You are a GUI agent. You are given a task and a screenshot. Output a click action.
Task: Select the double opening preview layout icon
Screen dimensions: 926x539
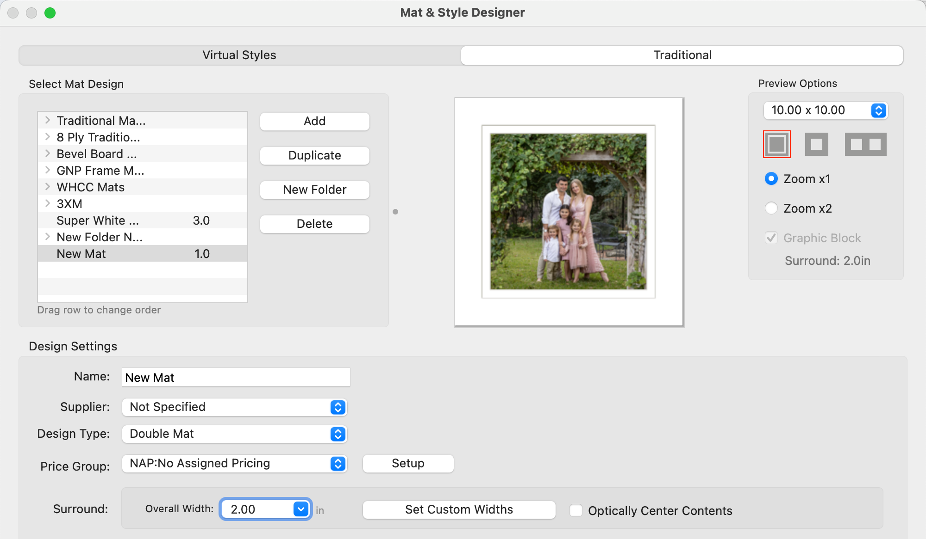865,144
